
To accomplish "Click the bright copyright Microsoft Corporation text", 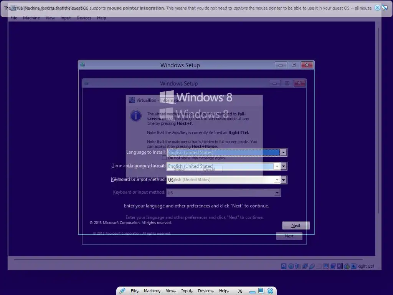I will click(x=130, y=223).
